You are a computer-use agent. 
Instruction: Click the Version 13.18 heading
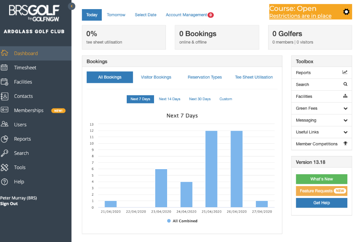coord(310,162)
